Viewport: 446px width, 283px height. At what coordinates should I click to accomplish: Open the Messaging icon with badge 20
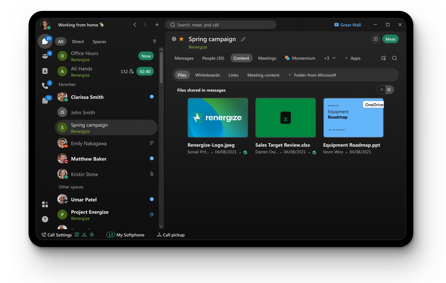click(45, 41)
